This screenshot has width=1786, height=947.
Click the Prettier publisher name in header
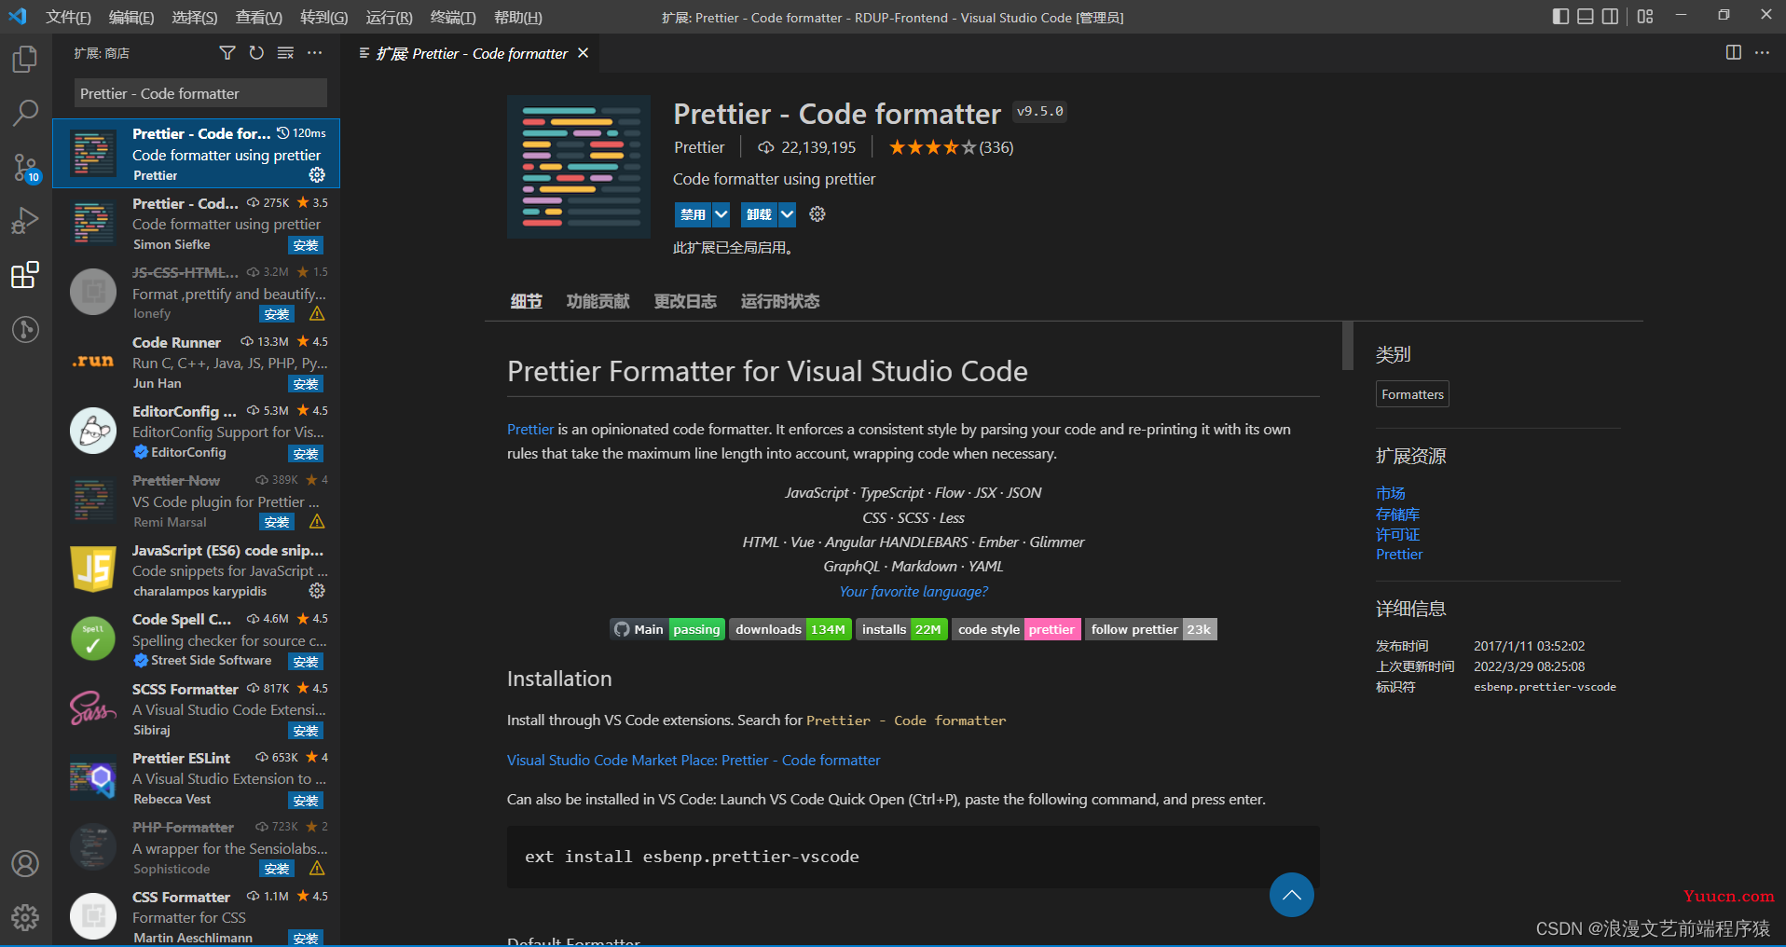point(699,147)
